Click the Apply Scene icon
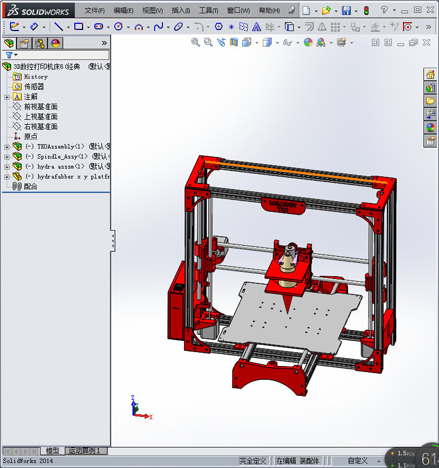The image size is (439, 468). (321, 42)
